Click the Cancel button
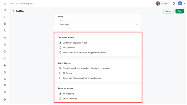Screen dimensions: 187x105 click(x=168, y=11)
